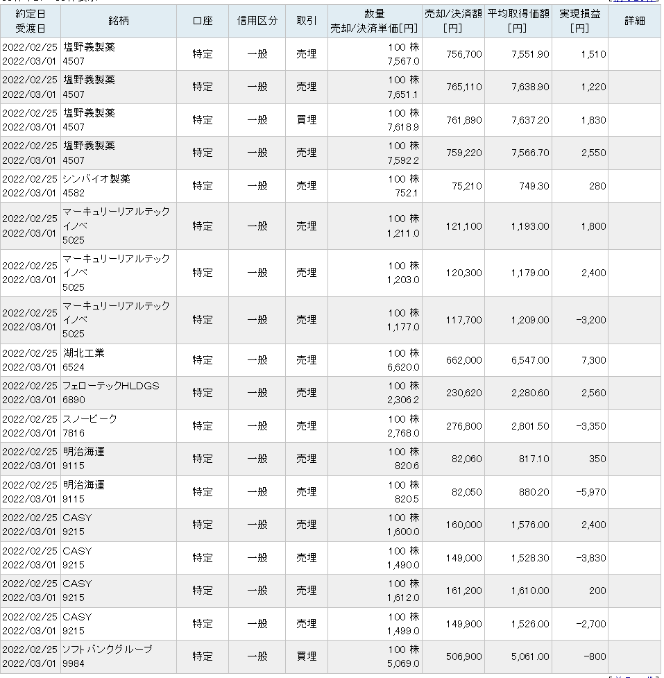
Task: Select the 75,210 settlement amount cell
Action: pyautogui.click(x=453, y=186)
